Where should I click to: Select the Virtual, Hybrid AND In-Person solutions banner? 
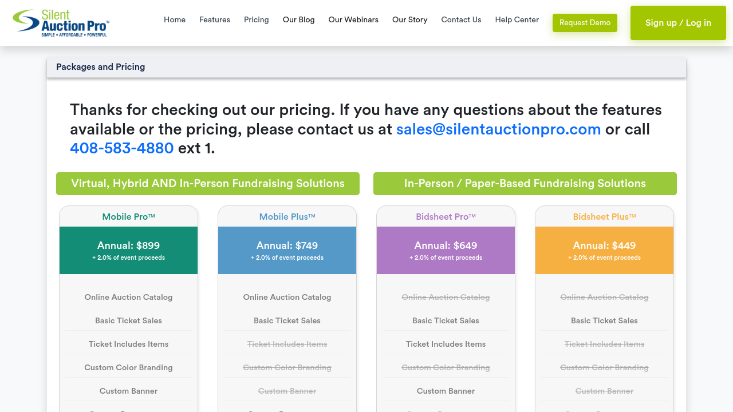[208, 184]
